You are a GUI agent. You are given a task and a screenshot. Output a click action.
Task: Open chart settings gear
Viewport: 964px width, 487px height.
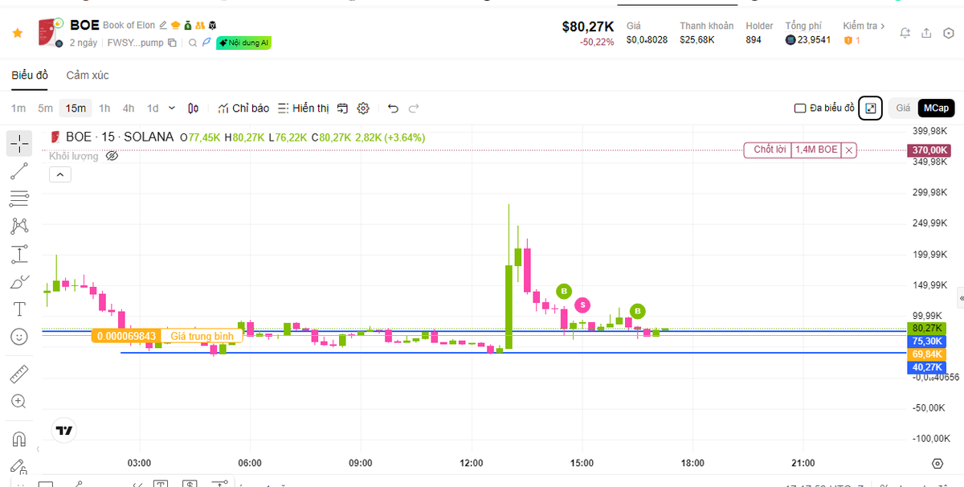point(363,108)
